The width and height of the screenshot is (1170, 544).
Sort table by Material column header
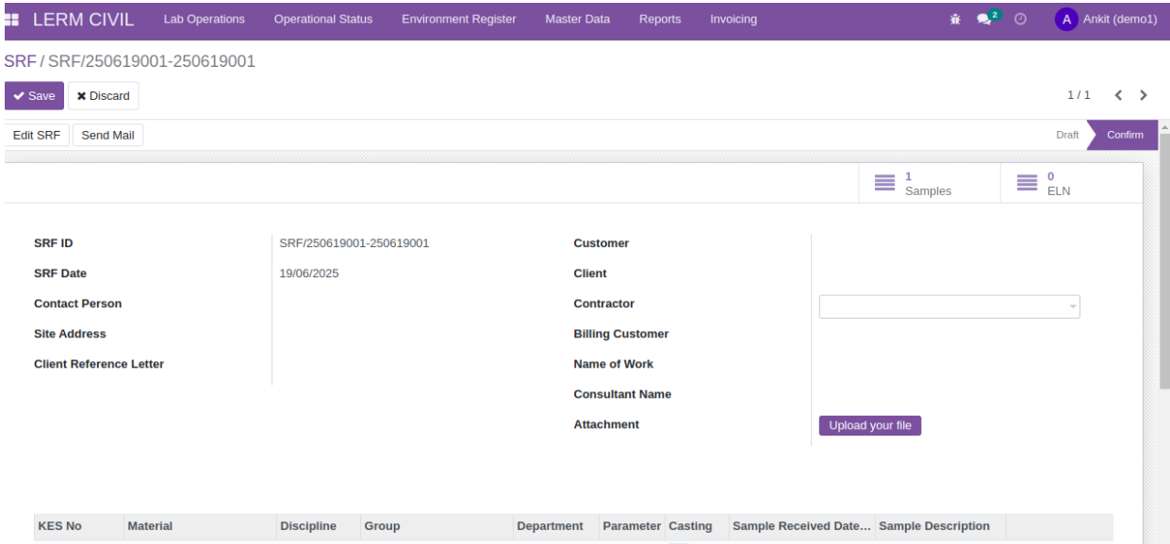coord(150,526)
